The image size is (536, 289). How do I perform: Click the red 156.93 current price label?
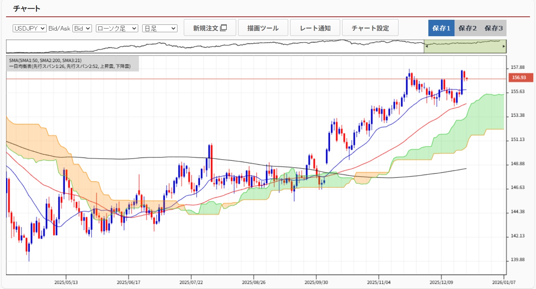[x=519, y=77]
